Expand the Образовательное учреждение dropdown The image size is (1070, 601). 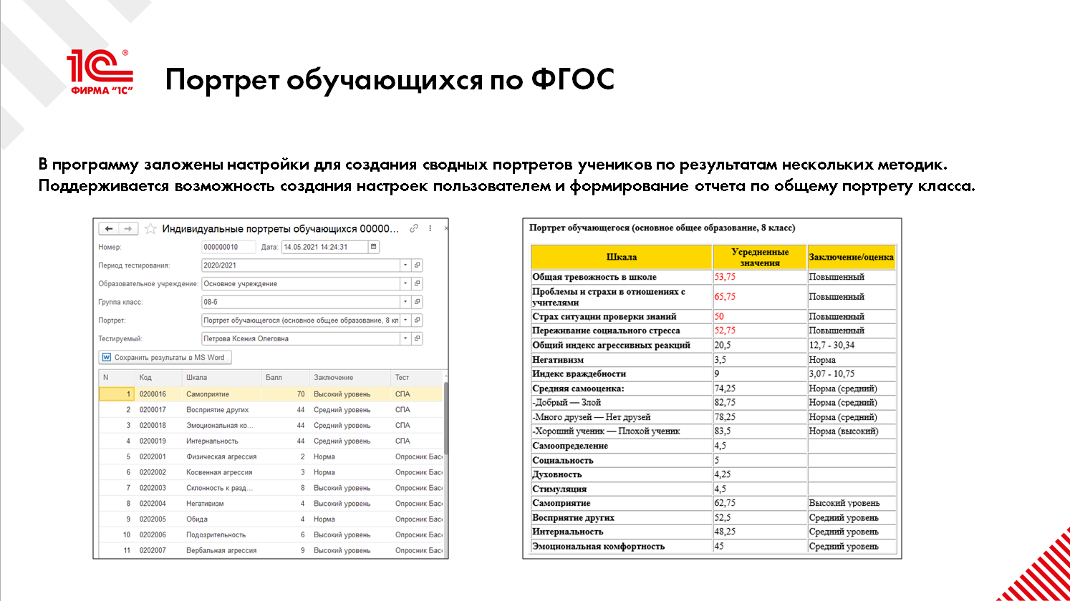pyautogui.click(x=405, y=284)
